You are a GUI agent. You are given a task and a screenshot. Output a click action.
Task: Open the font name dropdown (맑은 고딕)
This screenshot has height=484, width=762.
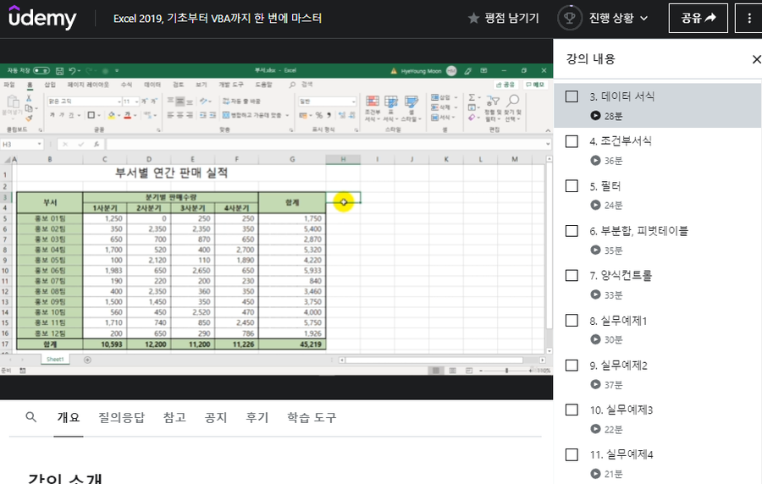pyautogui.click(x=119, y=102)
